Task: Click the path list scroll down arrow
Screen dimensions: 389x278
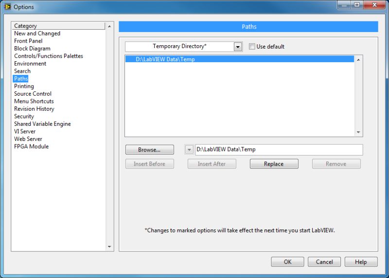Action: click(358, 132)
